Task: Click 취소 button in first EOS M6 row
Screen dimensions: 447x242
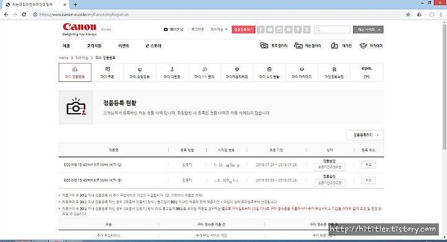Action: [369, 165]
